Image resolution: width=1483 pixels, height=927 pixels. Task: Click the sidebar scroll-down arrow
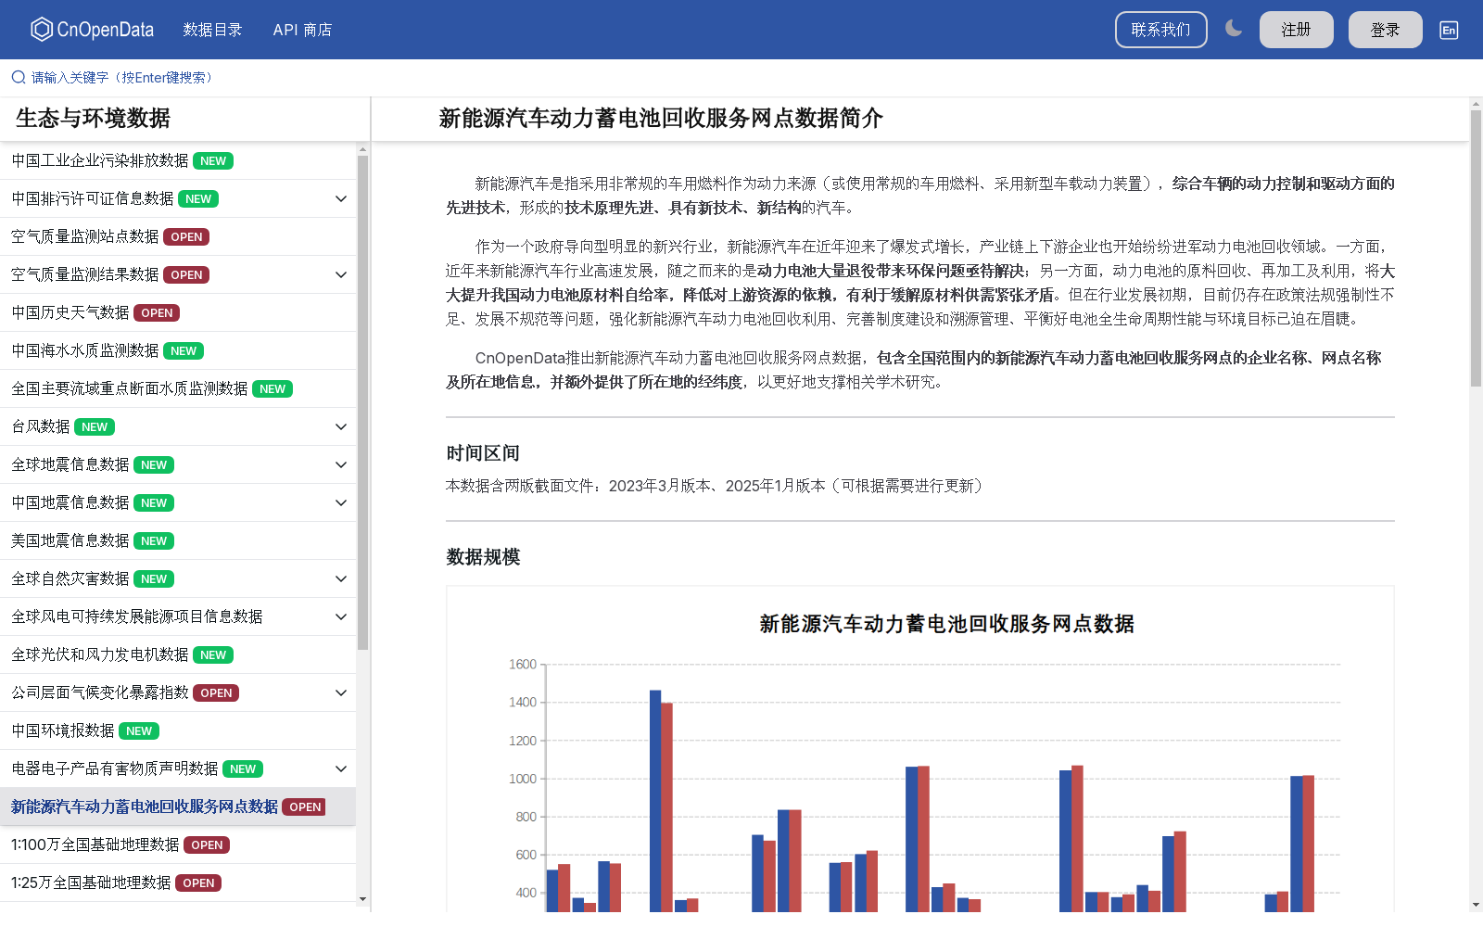(x=362, y=898)
